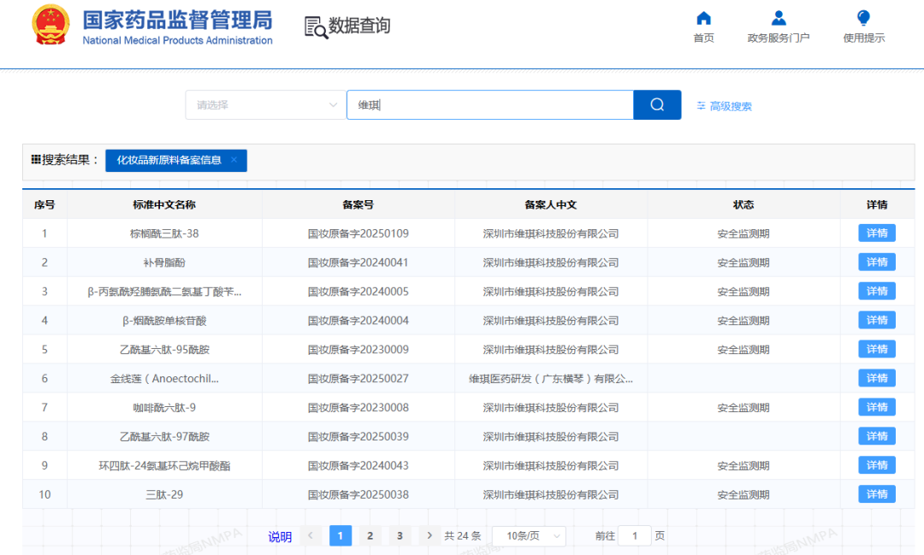Click record number 国妆原备字20250109
The height and width of the screenshot is (555, 924).
pyautogui.click(x=358, y=233)
